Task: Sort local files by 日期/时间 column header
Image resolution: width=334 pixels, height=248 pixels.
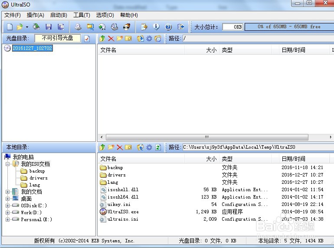Action: (304, 159)
